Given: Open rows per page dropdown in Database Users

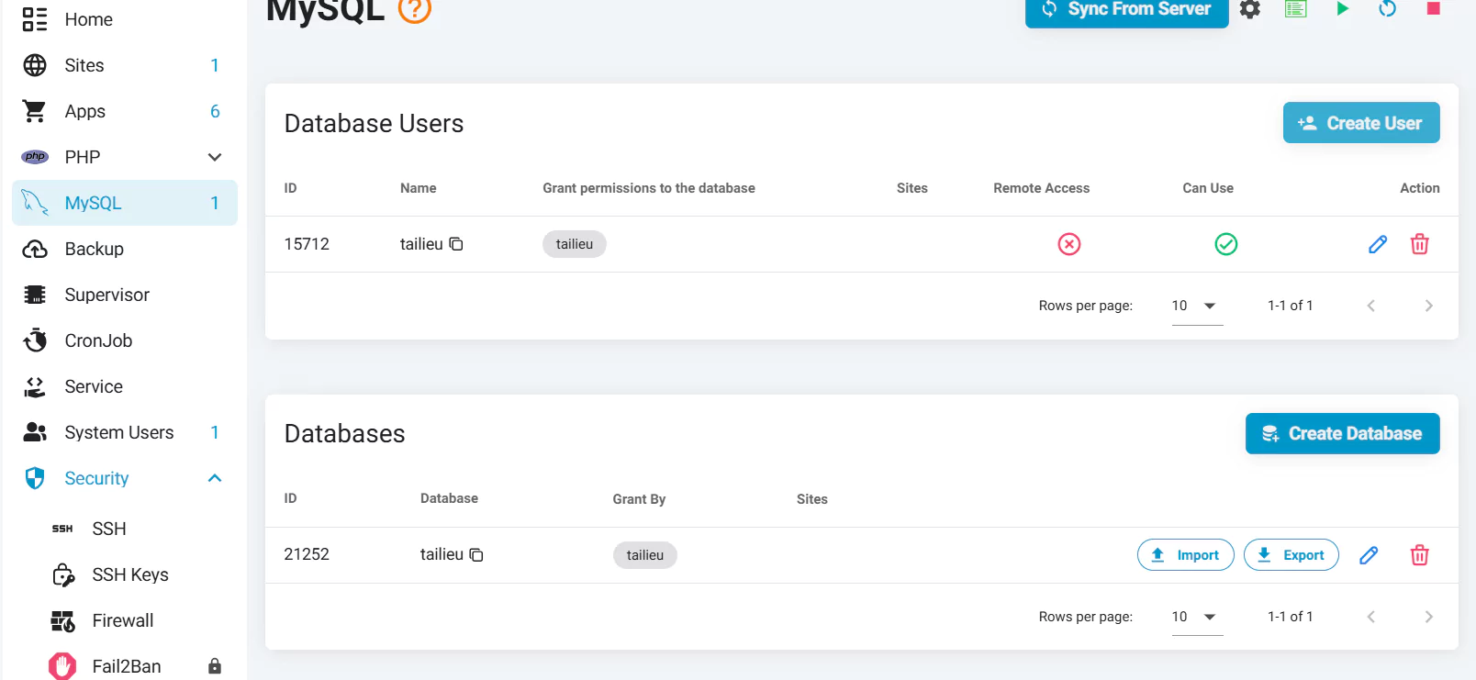Looking at the screenshot, I should coord(1196,306).
